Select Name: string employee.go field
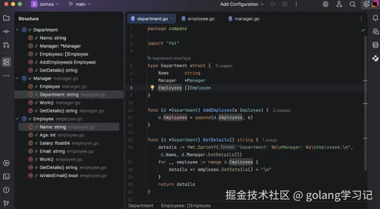380x209 pixels. point(69,127)
